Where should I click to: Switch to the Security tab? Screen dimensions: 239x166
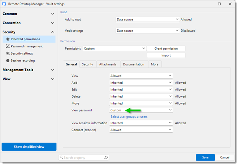[x=87, y=64]
